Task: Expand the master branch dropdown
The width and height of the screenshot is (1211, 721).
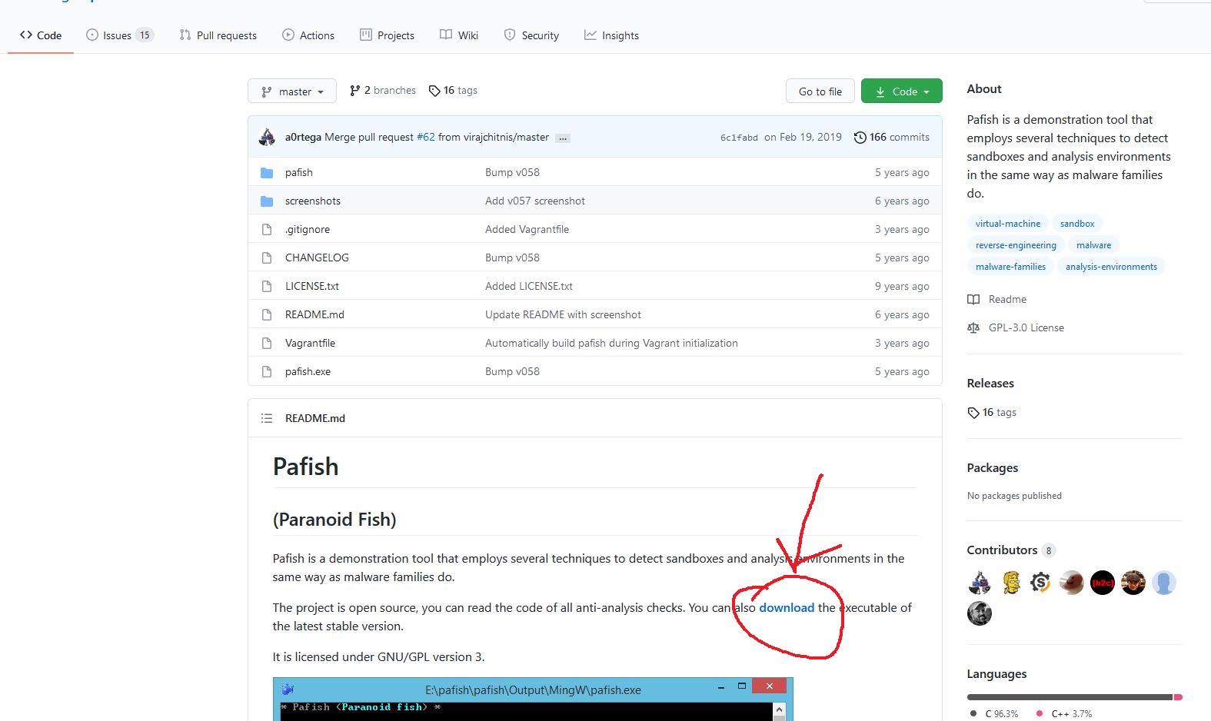Action: pos(292,91)
